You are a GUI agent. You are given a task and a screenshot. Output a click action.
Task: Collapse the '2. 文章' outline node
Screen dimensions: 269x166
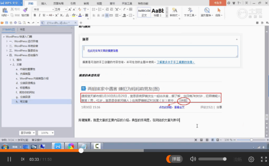pos(11,64)
